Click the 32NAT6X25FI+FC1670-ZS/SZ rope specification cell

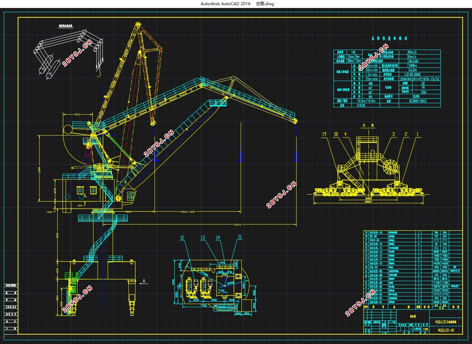click(420, 79)
